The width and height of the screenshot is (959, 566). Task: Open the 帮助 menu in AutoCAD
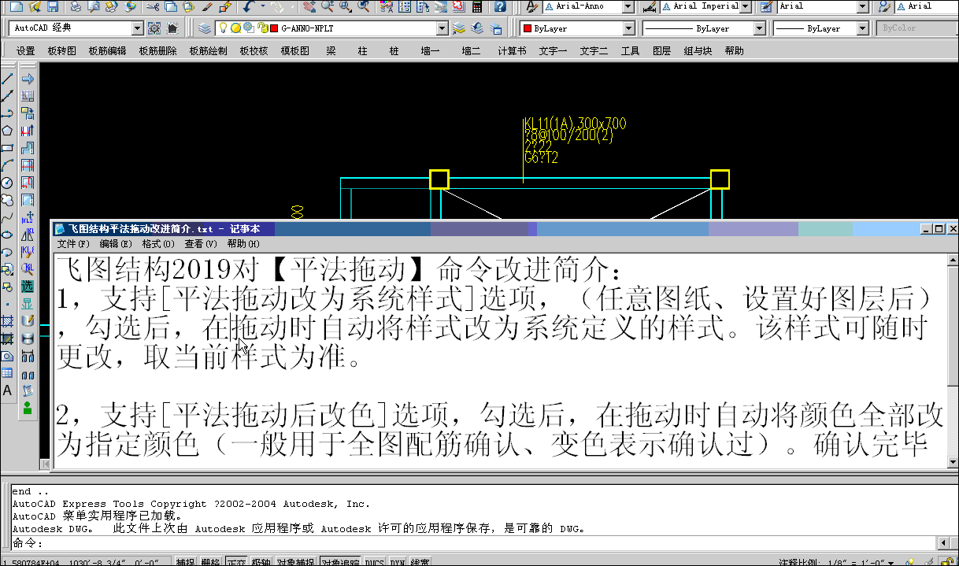coord(734,51)
